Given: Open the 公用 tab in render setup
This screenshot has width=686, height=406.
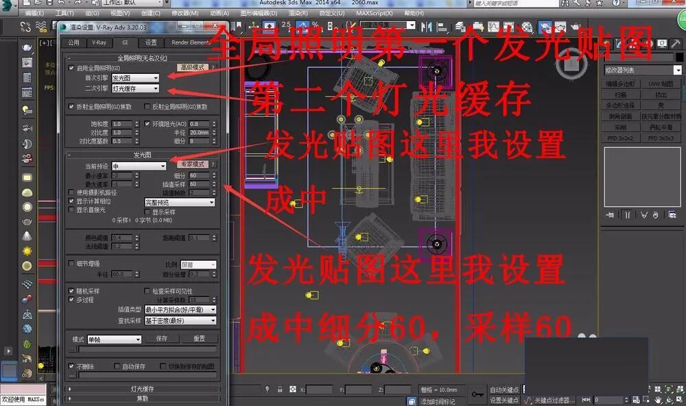Looking at the screenshot, I should coord(73,42).
